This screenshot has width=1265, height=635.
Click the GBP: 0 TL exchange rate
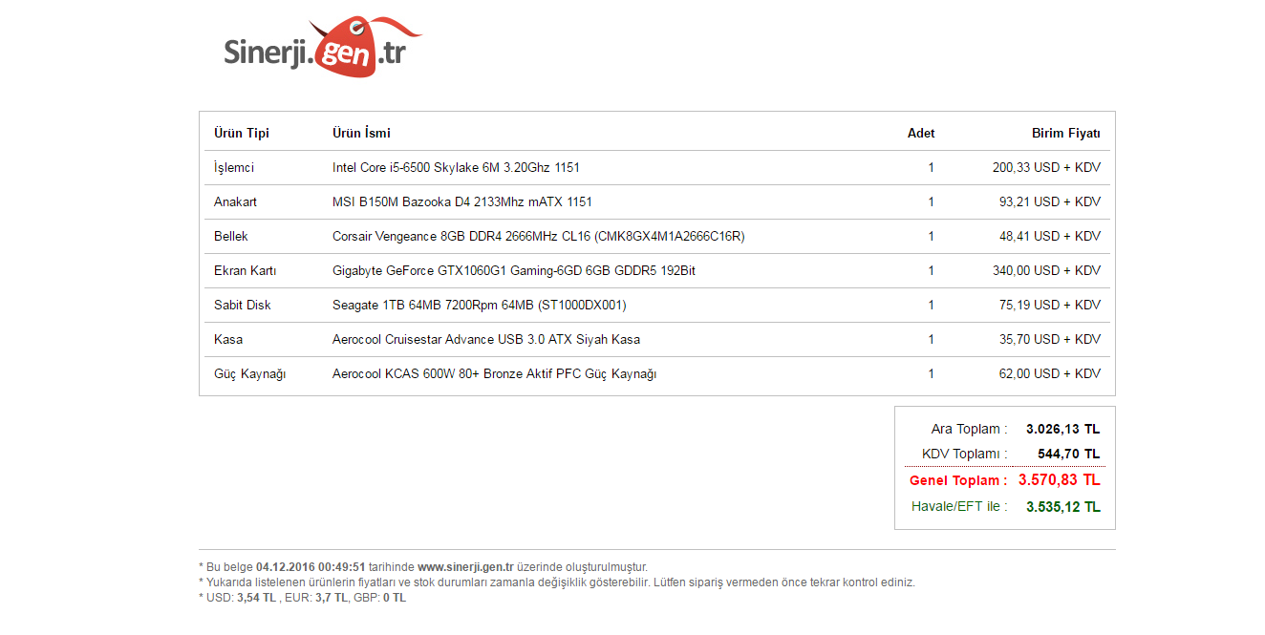380,598
